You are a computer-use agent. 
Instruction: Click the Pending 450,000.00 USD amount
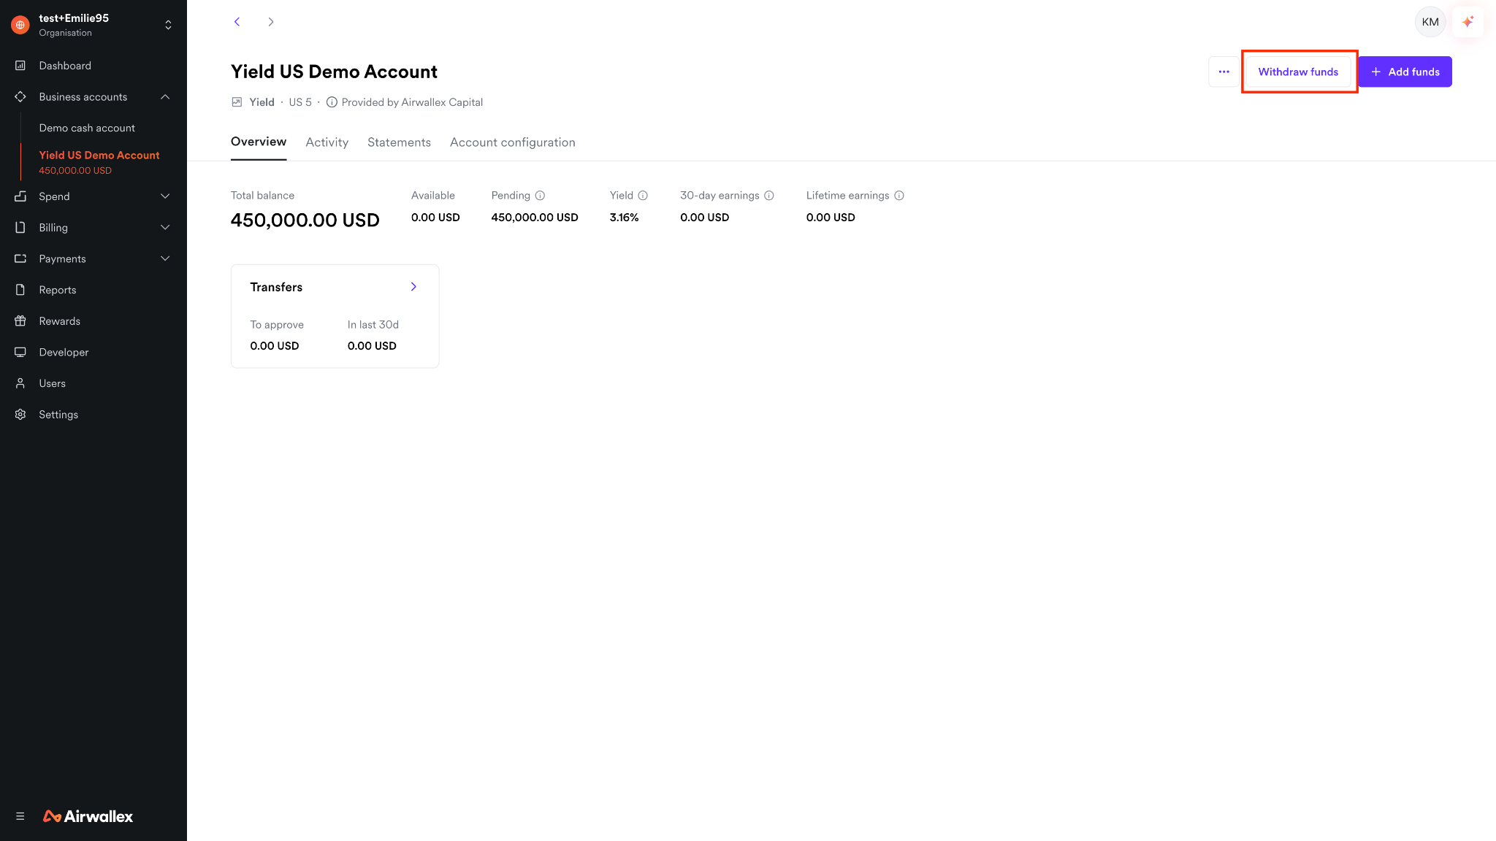[x=535, y=218]
